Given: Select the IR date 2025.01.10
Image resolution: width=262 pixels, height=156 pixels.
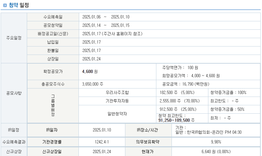Looking at the screenshot, I should [102, 130].
